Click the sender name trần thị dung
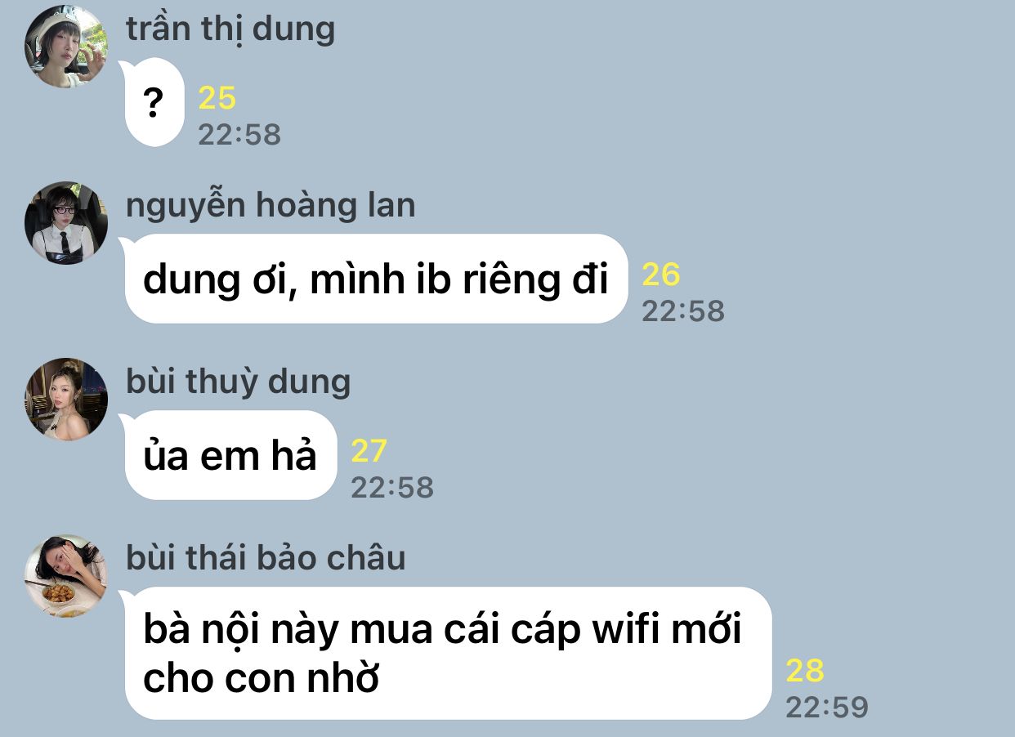 tap(230, 29)
